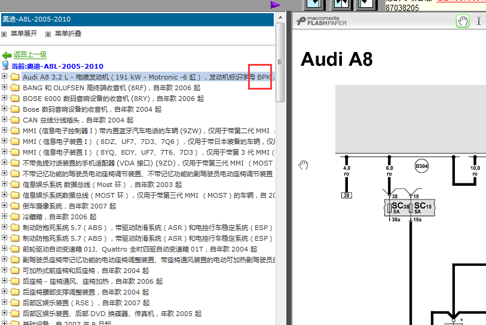Image resolution: width=486 pixels, height=325 pixels.
Task: Expand the 不带记忆功能的驾驶员电动座椅 node
Action: (x=4, y=173)
